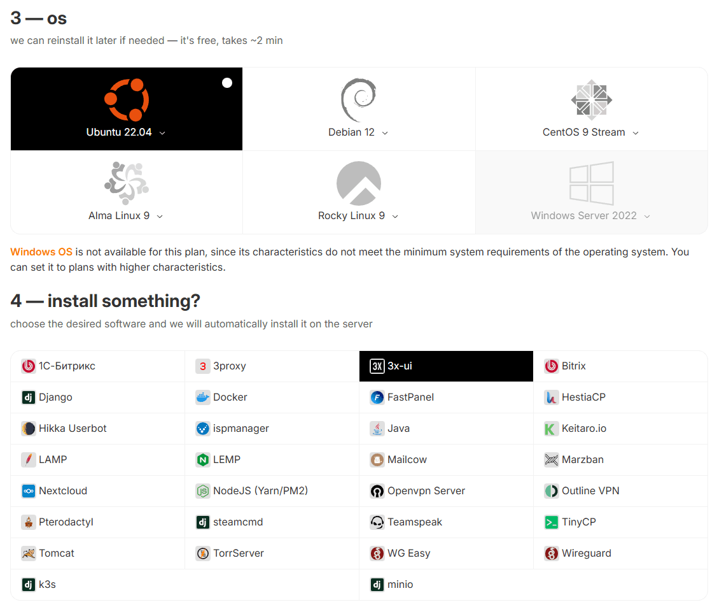Click the Debian swirl logo
Image resolution: width=717 pixels, height=607 pixels.
[359, 100]
